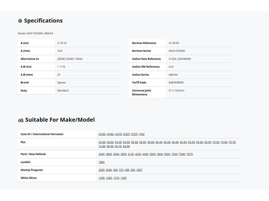Click the Specifications heading

pyautogui.click(x=43, y=21)
